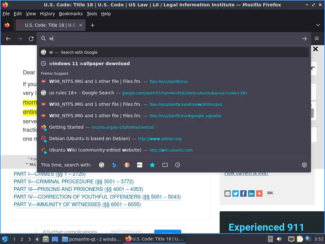
Task: Switch to workspace 1 in taskbar
Action: (x=14, y=239)
